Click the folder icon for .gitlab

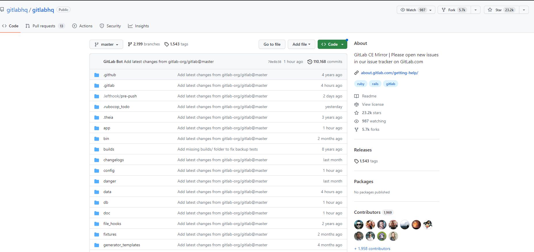(x=97, y=86)
